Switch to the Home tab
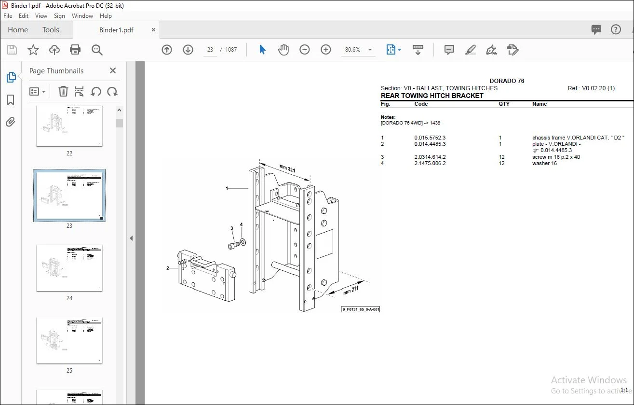Image resolution: width=634 pixels, height=405 pixels. (18, 30)
